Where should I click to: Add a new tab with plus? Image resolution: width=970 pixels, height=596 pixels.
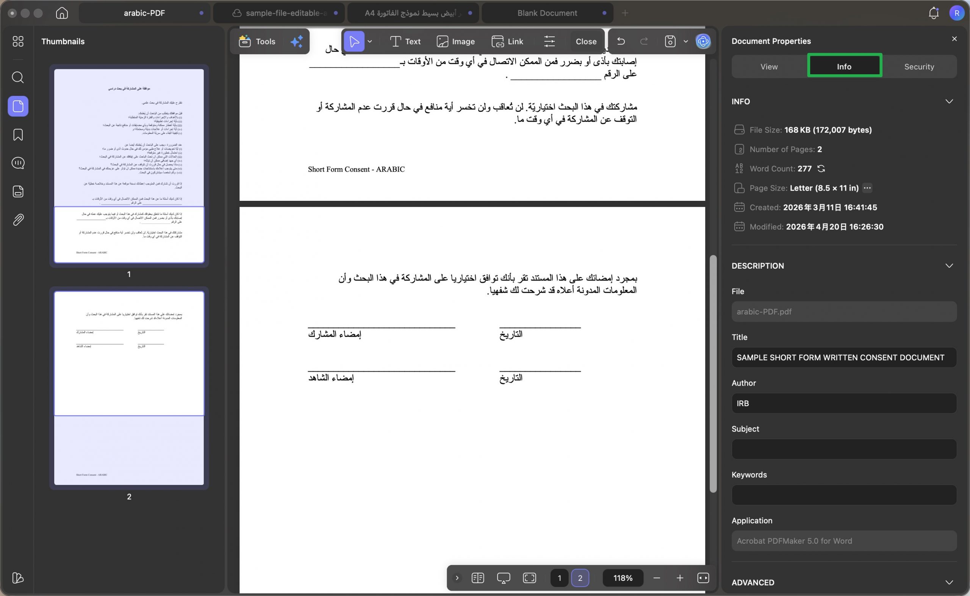pos(625,13)
